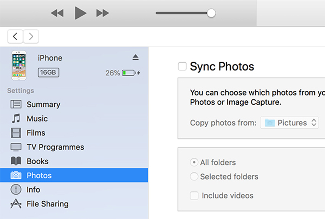Enable the Sync Photos checkbox

click(182, 67)
